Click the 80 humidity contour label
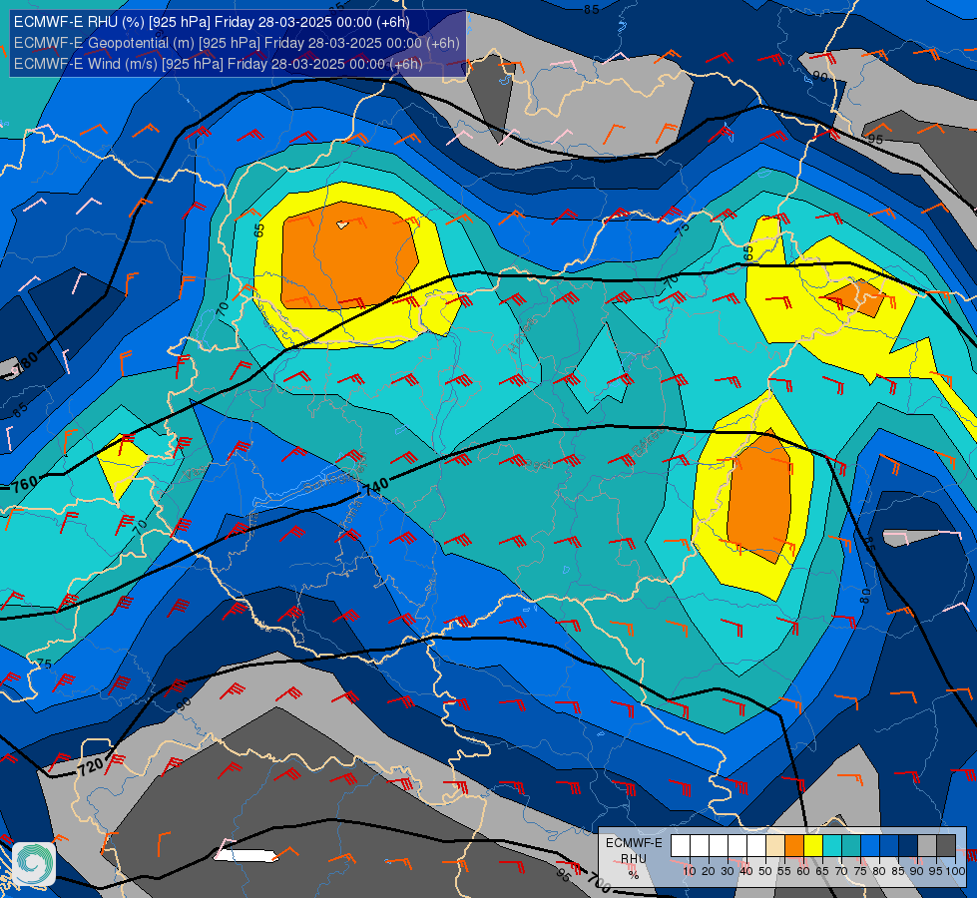977x898 pixels. tap(865, 596)
